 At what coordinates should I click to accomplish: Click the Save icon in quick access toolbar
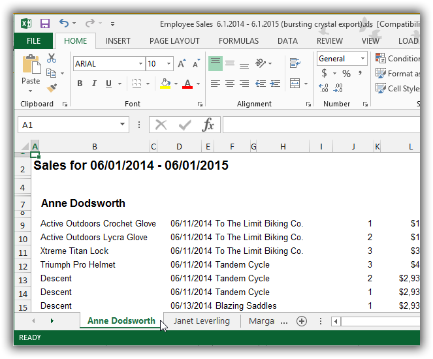pos(45,23)
